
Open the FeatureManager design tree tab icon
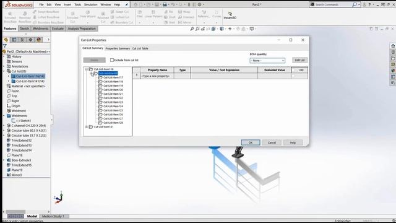(x=6, y=40)
